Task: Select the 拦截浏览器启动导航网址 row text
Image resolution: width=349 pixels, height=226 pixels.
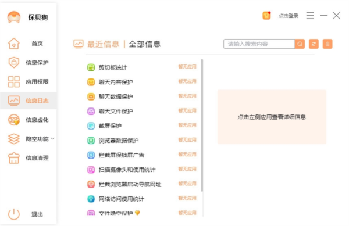Action: coord(130,184)
